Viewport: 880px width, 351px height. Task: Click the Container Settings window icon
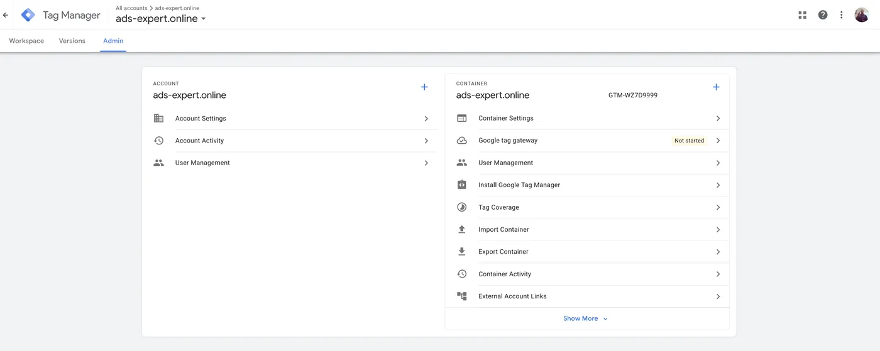coord(461,118)
